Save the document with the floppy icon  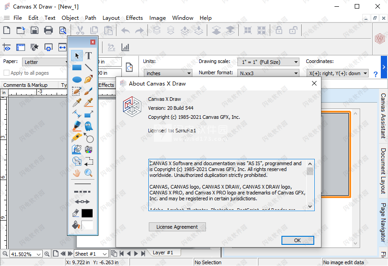[x=35, y=30]
